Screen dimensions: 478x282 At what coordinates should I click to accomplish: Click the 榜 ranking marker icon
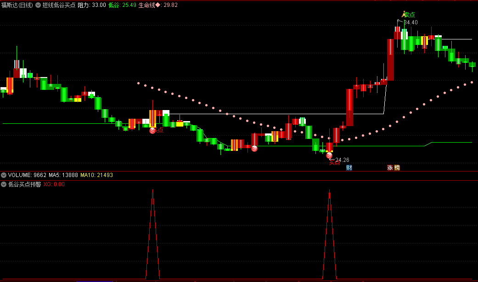[397, 168]
